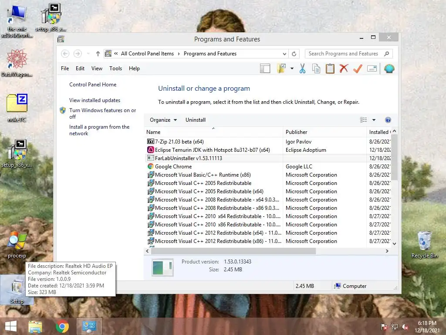Click the Forward navigation arrow
This screenshot has width=446, height=335.
78,54
